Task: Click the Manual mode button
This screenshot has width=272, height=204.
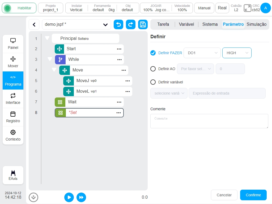Action: [x=204, y=8]
